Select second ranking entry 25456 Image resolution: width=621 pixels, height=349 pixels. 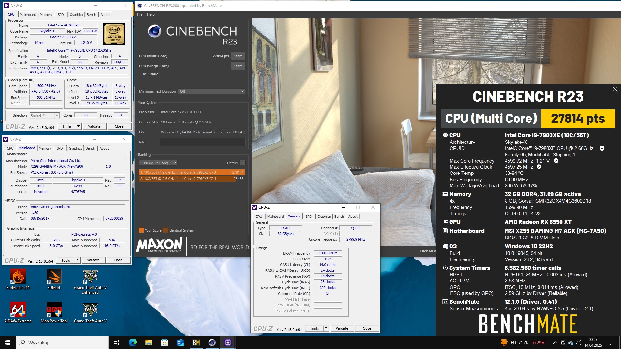pyautogui.click(x=192, y=179)
